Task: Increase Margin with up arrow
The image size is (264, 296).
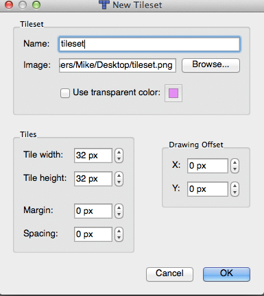Action: pyautogui.click(x=119, y=208)
